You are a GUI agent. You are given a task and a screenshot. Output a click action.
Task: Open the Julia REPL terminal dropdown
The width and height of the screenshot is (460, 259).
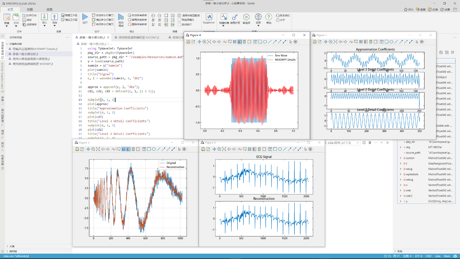click(357, 143)
